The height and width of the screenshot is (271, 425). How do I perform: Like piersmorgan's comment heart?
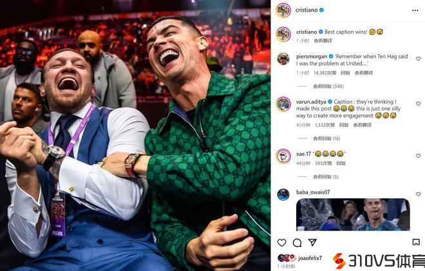point(418,59)
